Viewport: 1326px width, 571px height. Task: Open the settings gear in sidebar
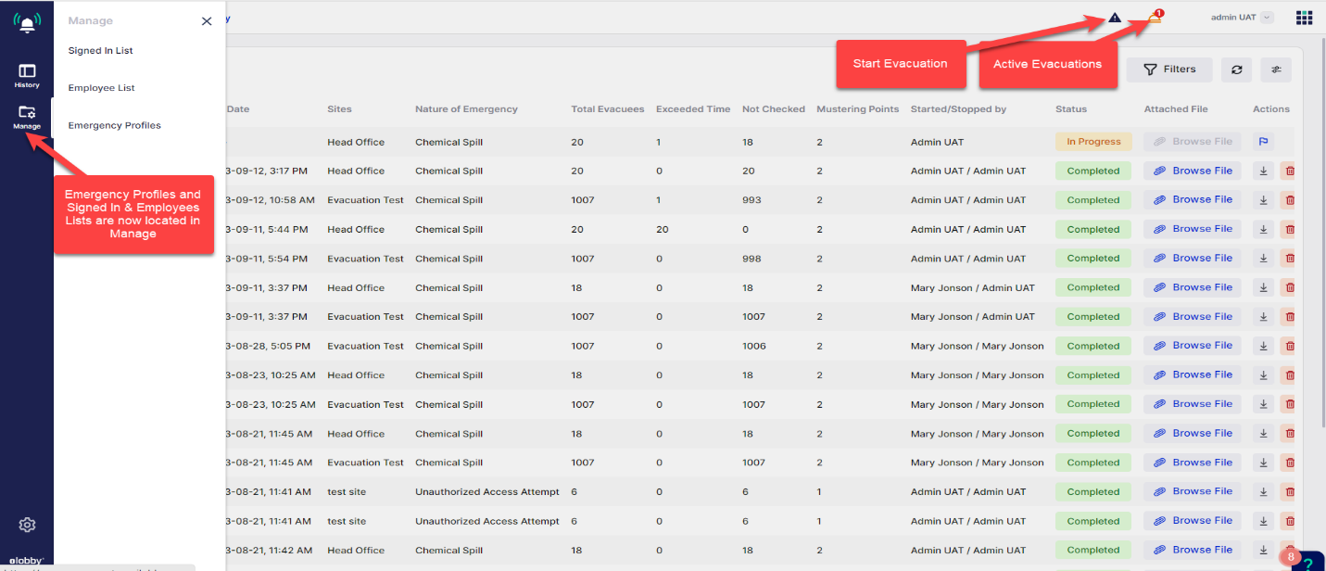tap(27, 525)
